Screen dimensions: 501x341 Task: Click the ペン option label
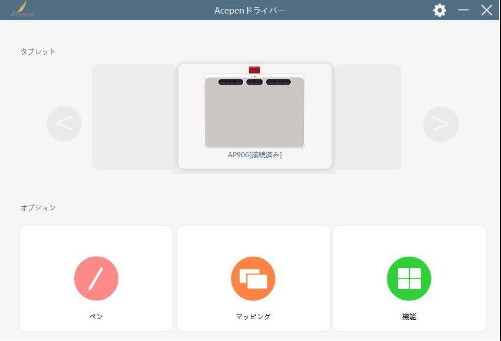(96, 316)
